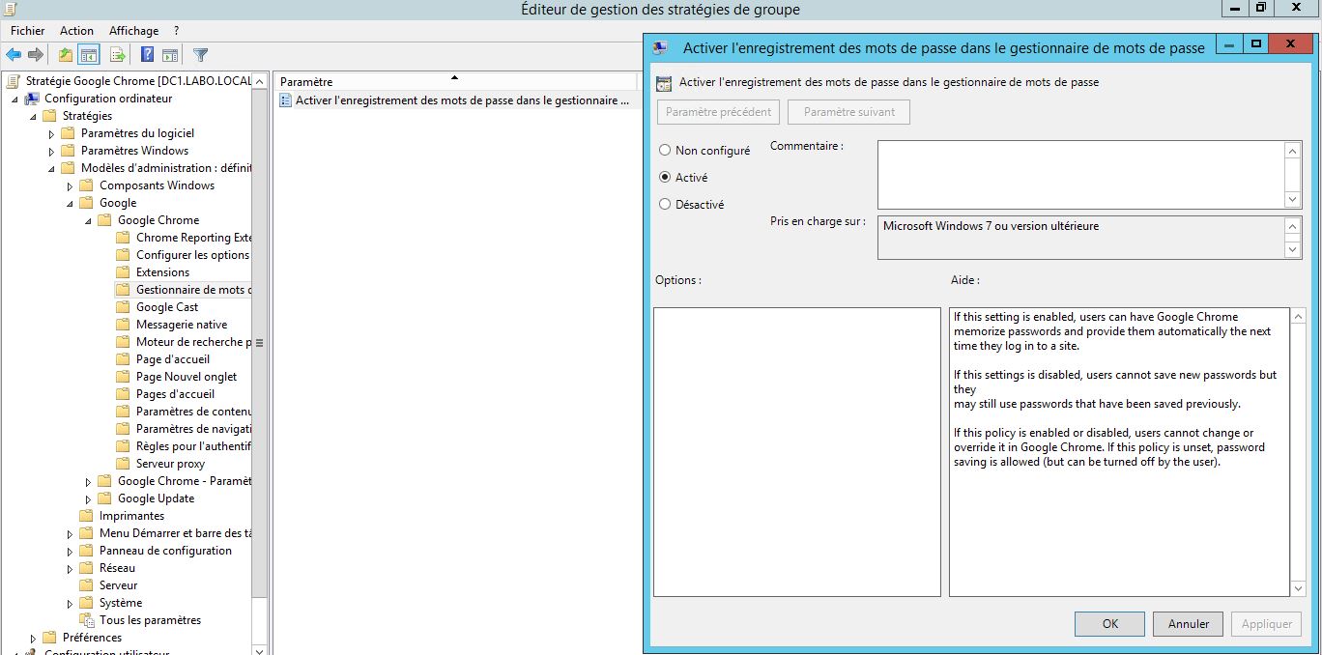Select the Non configuré radio button
1322x655 pixels.
(x=665, y=151)
